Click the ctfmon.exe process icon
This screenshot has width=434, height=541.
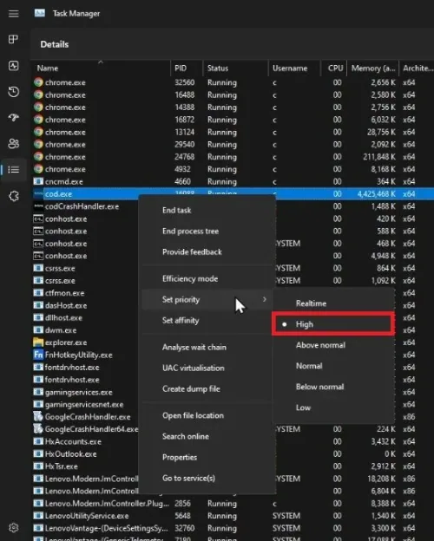click(38, 293)
